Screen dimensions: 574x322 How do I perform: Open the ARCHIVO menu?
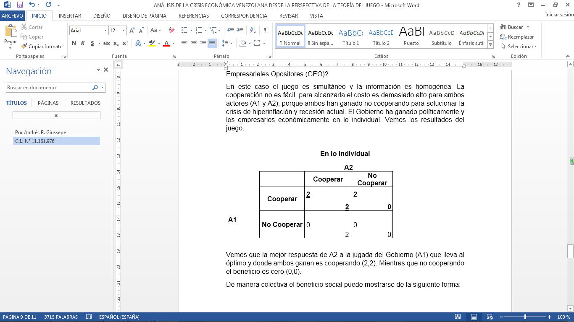click(x=12, y=16)
